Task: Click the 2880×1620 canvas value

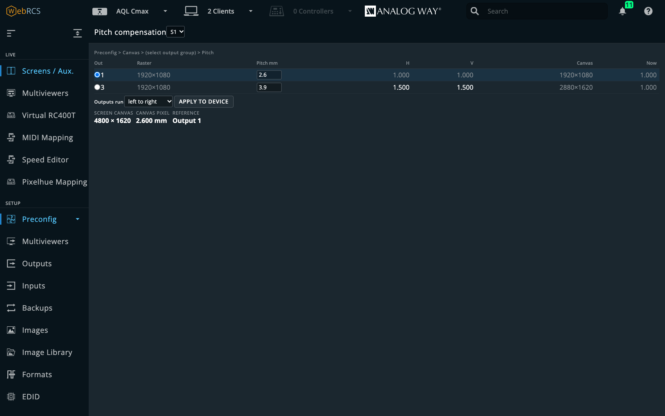Action: point(576,87)
